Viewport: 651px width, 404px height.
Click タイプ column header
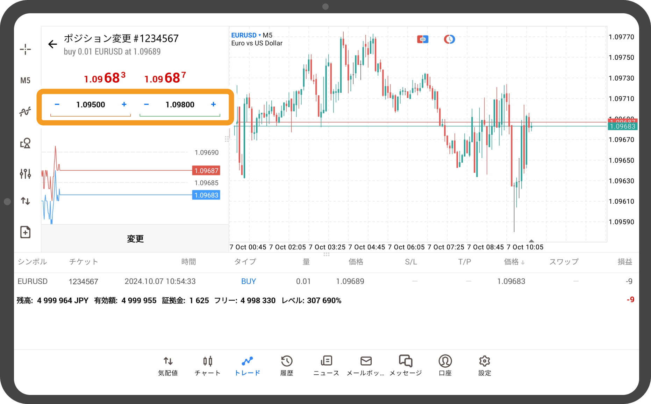point(245,262)
